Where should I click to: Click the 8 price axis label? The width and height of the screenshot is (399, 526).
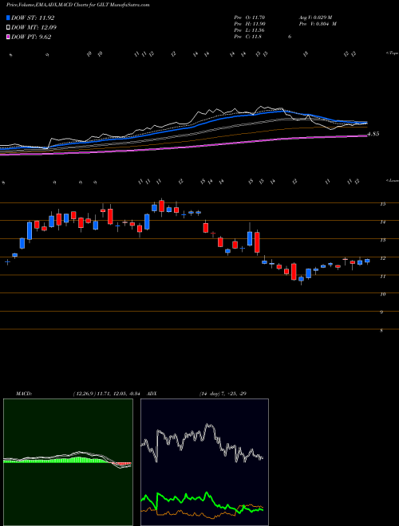pos(381,331)
